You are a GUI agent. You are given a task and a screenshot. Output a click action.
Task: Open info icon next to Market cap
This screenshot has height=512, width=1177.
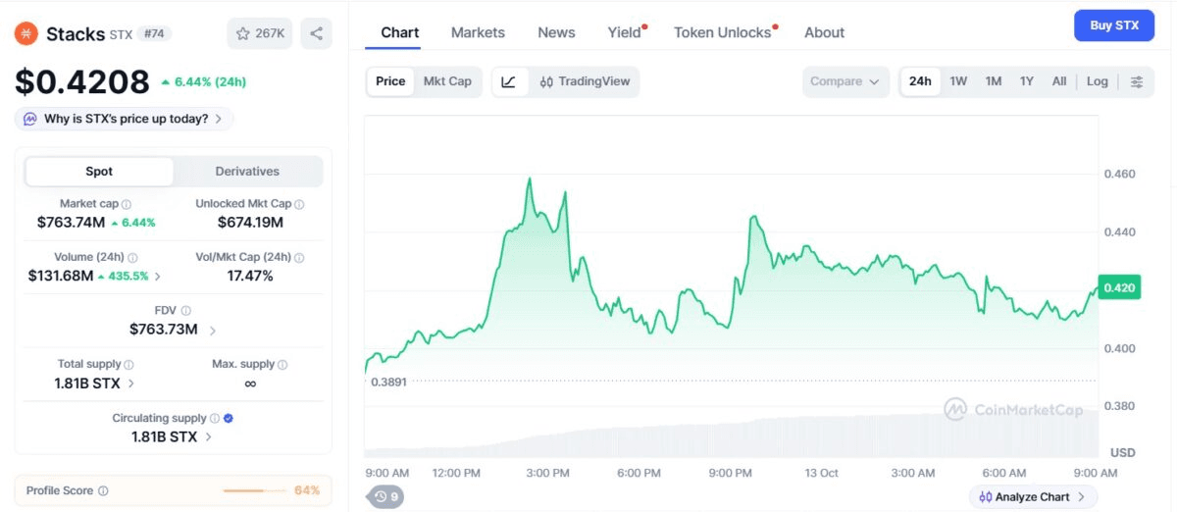pyautogui.click(x=127, y=204)
